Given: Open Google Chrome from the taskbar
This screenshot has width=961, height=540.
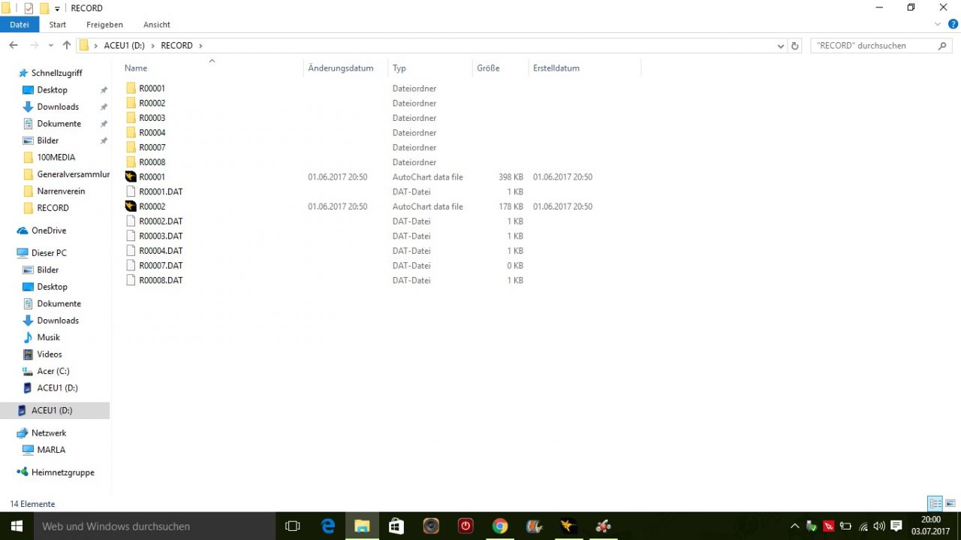Looking at the screenshot, I should point(500,526).
